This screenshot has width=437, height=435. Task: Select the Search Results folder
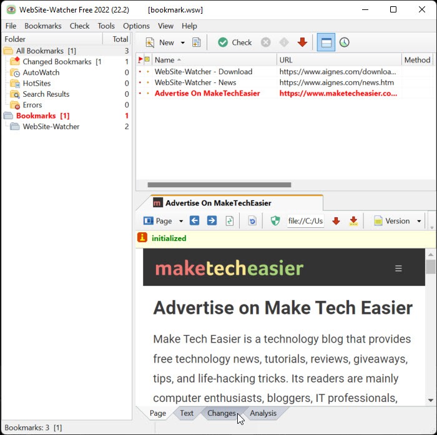[x=66, y=94]
